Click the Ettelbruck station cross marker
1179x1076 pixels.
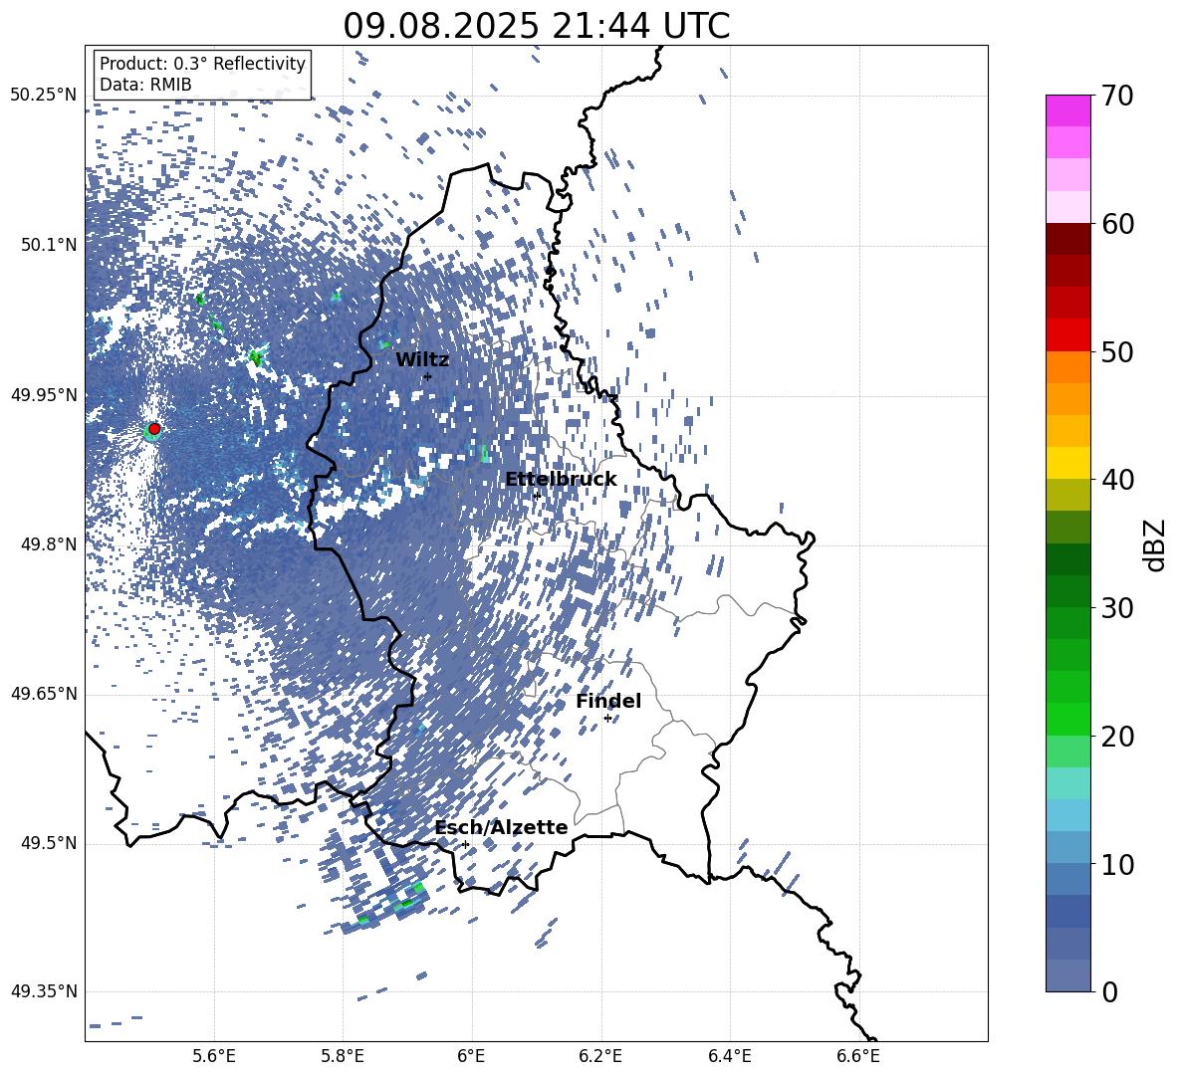tap(536, 496)
